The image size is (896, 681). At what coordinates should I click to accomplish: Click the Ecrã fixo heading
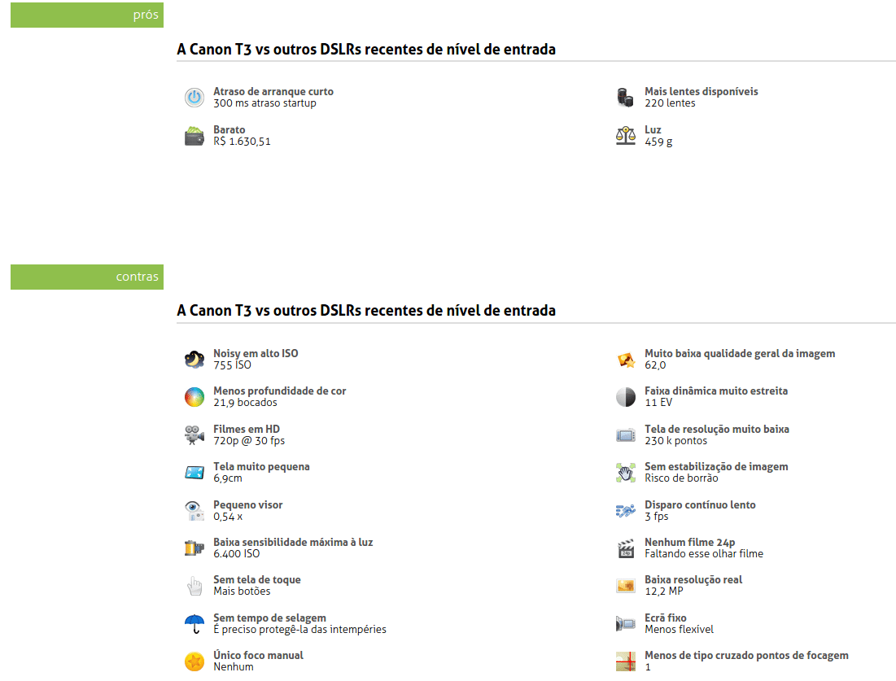pos(665,618)
